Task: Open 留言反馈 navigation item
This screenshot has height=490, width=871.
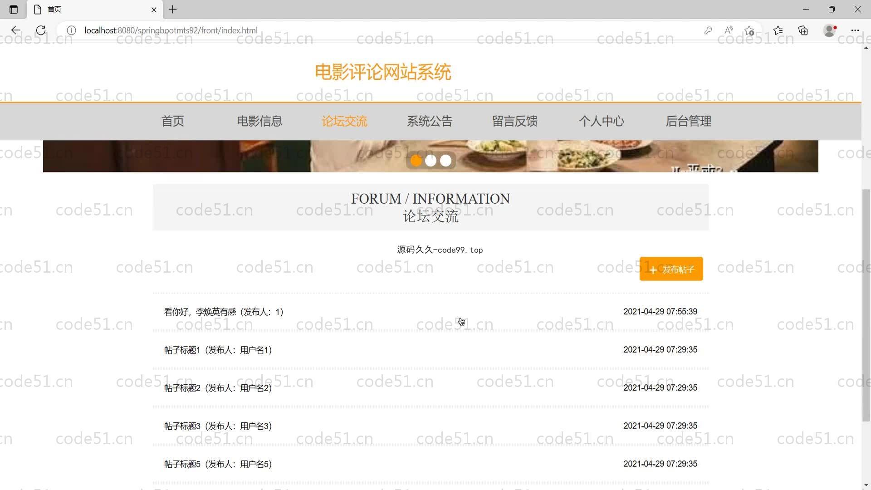Action: [515, 121]
